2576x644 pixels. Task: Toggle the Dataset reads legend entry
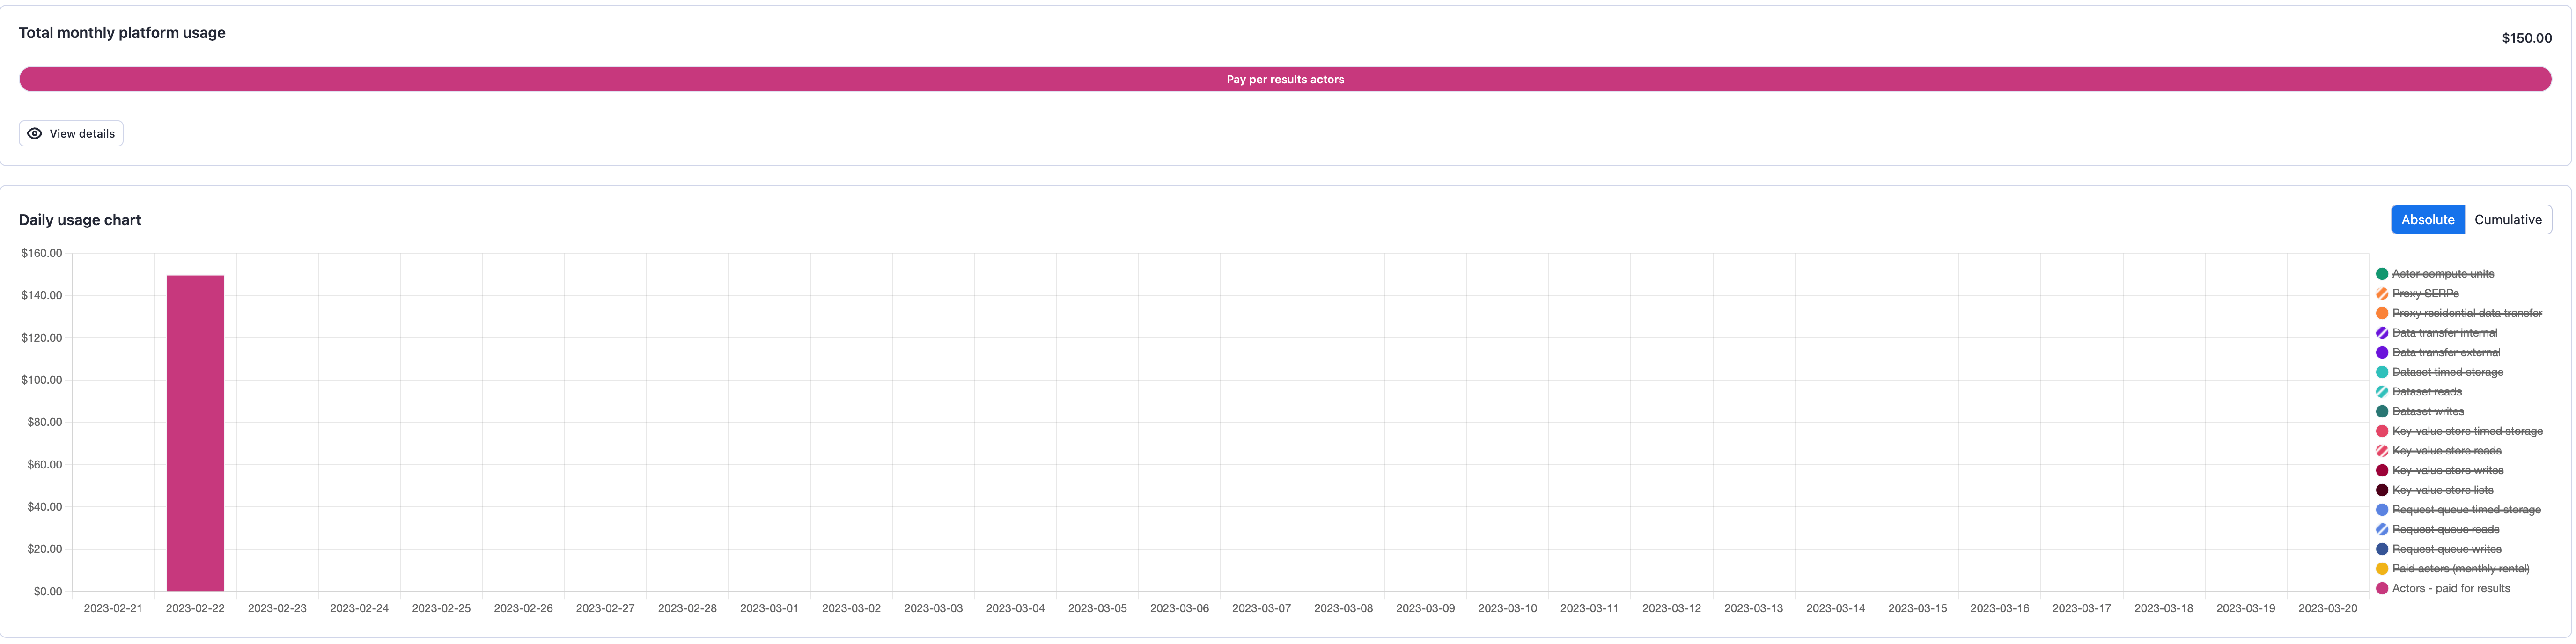pyautogui.click(x=2426, y=391)
